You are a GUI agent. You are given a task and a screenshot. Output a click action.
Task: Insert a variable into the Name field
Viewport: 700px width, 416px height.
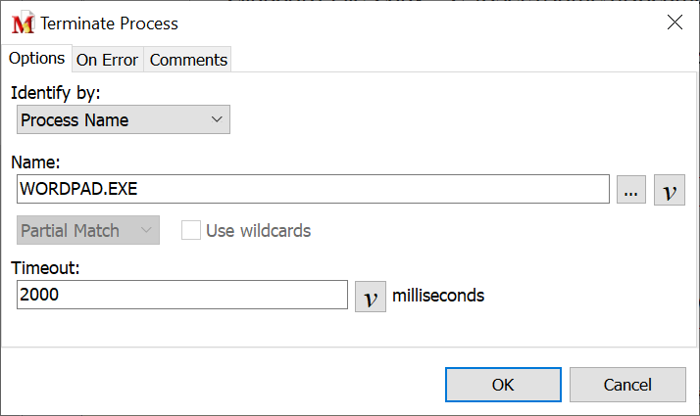669,190
